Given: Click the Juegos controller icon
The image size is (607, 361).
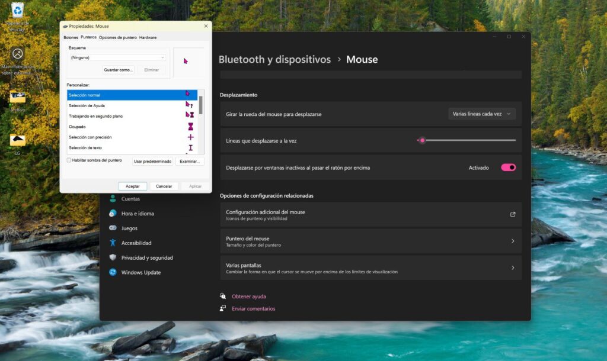Looking at the screenshot, I should pos(113,228).
